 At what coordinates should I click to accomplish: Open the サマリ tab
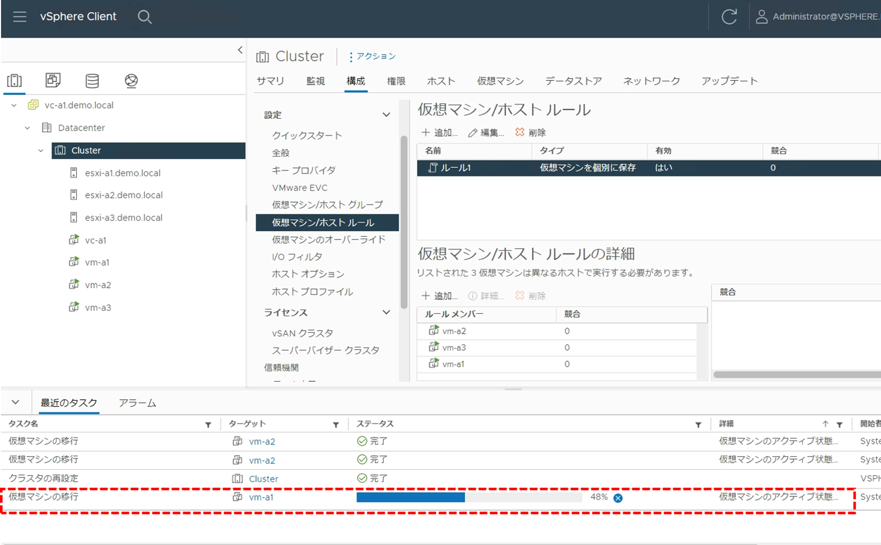click(x=270, y=81)
